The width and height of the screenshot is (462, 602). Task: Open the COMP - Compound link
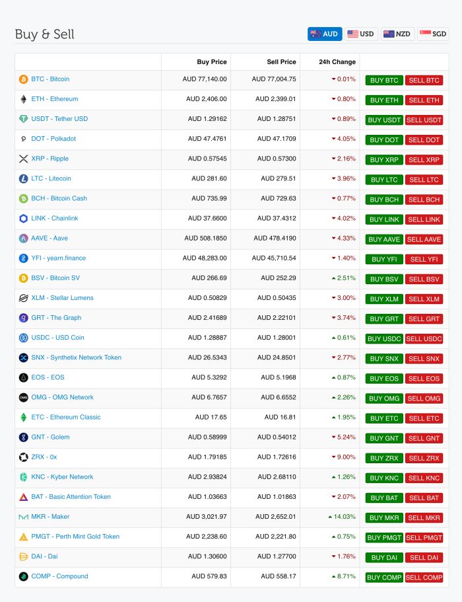[59, 576]
